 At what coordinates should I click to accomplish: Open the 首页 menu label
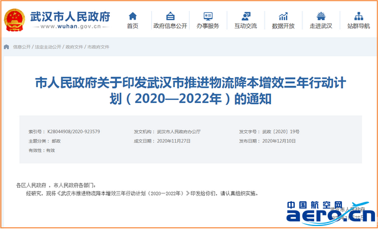(x=132, y=26)
